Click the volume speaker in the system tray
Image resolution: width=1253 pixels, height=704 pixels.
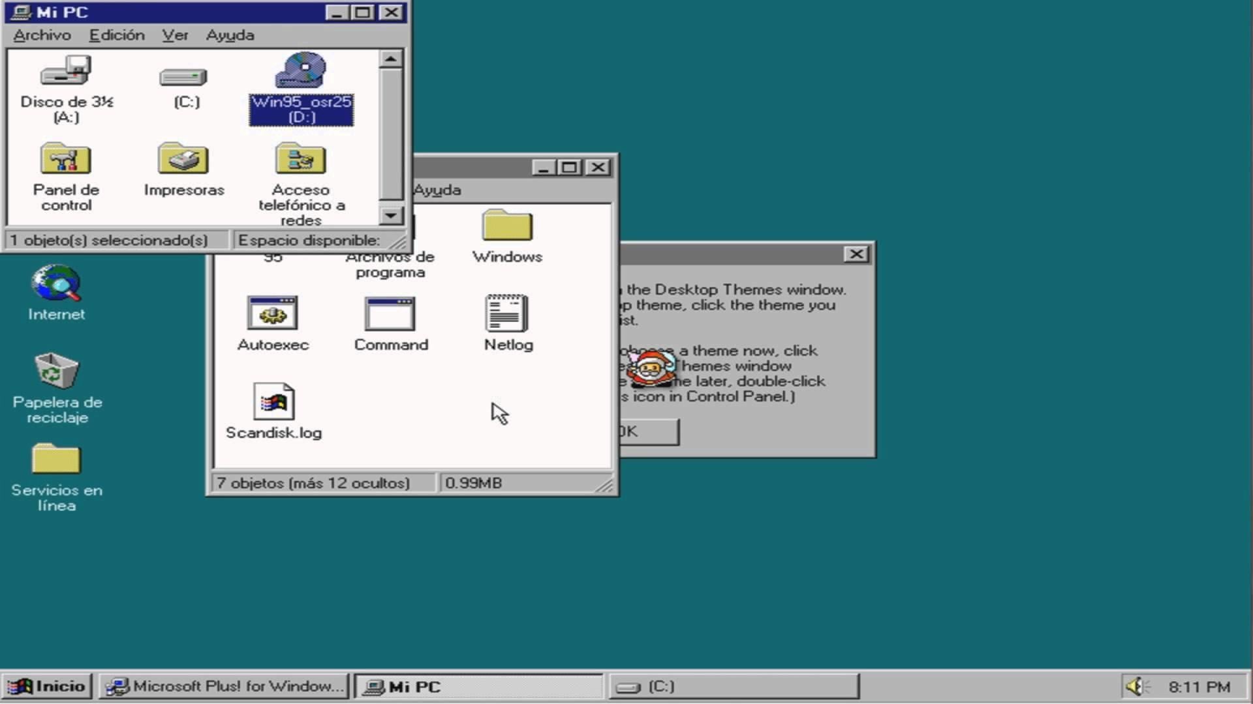point(1136,685)
